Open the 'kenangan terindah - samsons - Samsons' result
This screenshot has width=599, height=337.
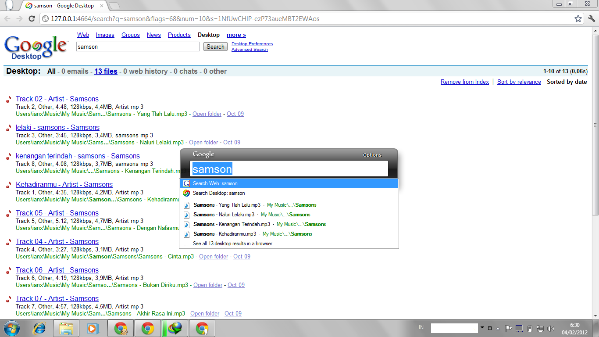(x=78, y=156)
